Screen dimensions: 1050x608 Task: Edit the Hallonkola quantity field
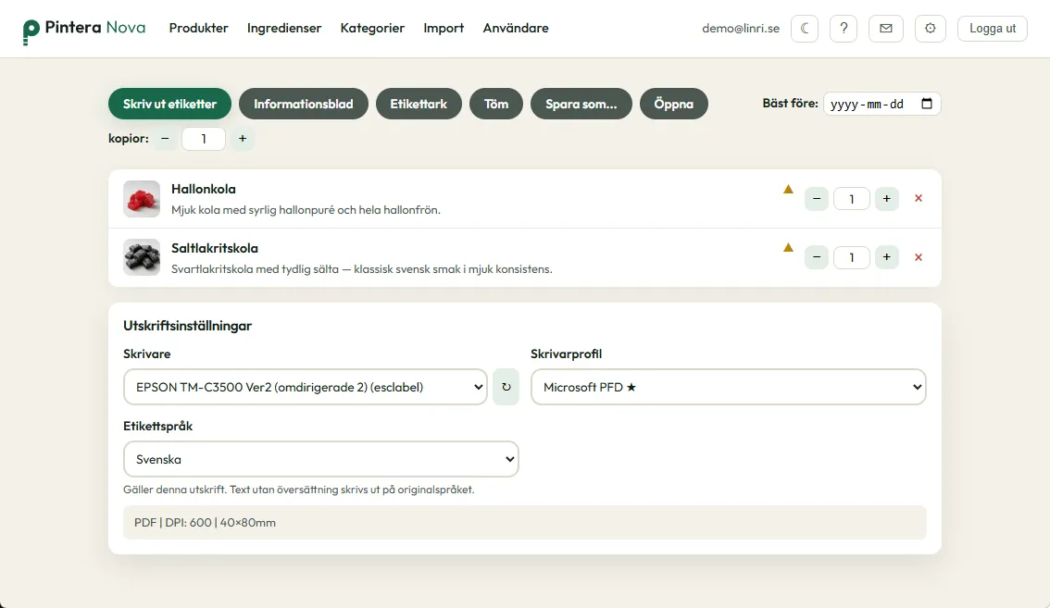click(x=852, y=199)
